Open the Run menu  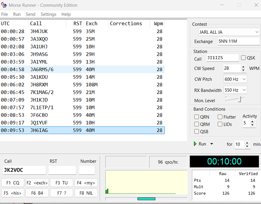[17, 14]
